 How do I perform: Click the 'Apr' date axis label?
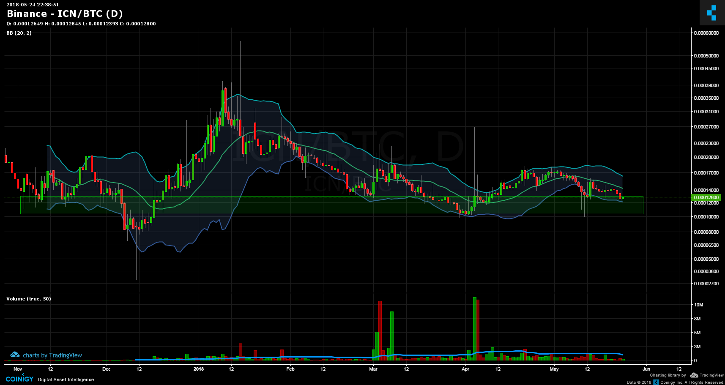(465, 369)
